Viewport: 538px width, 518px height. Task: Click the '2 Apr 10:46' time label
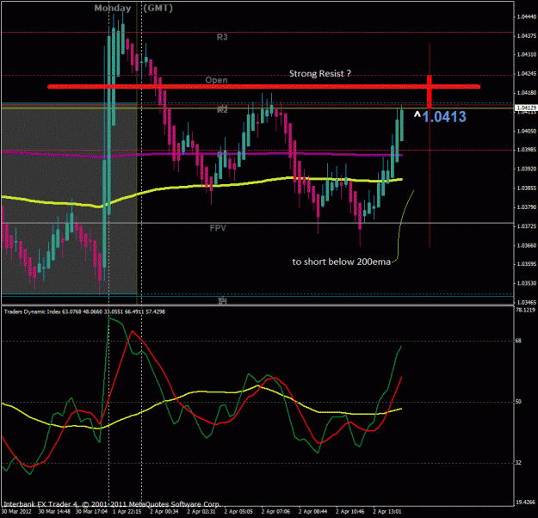[x=350, y=511]
